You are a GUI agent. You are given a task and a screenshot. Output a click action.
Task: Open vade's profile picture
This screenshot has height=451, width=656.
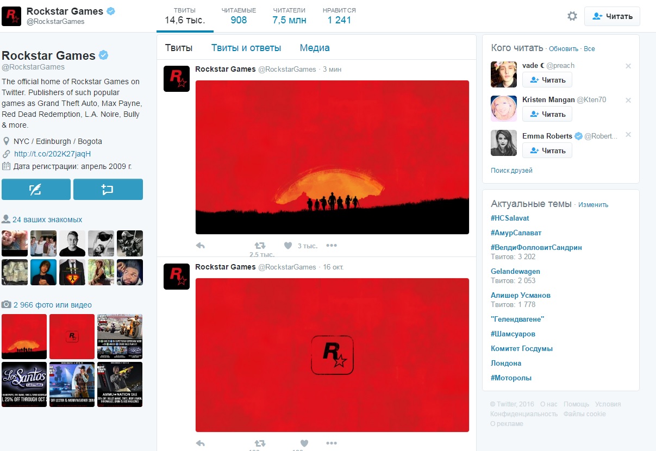[x=504, y=74]
